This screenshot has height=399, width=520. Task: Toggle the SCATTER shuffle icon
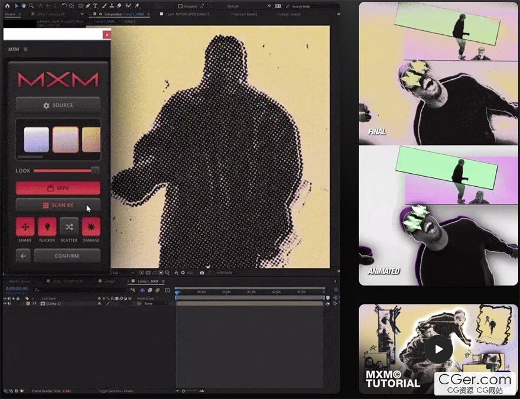[69, 227]
